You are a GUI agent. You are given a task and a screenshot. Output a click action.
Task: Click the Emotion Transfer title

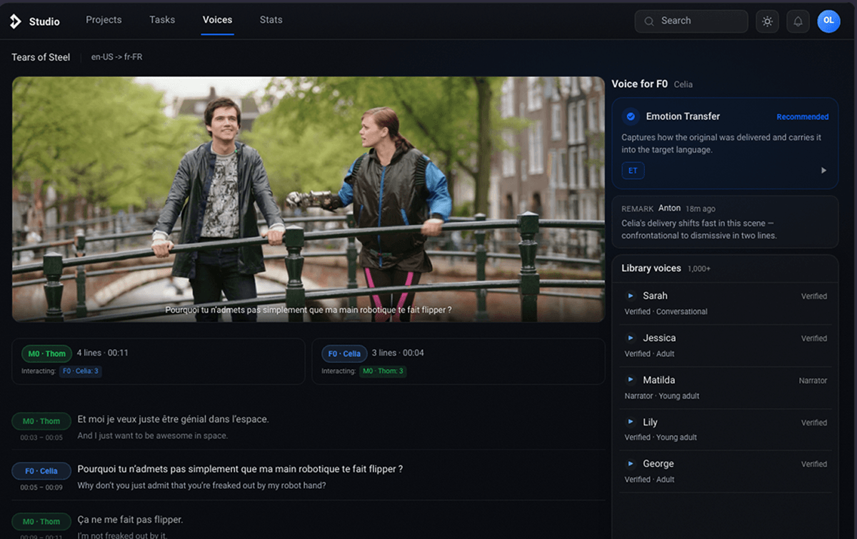click(x=683, y=116)
